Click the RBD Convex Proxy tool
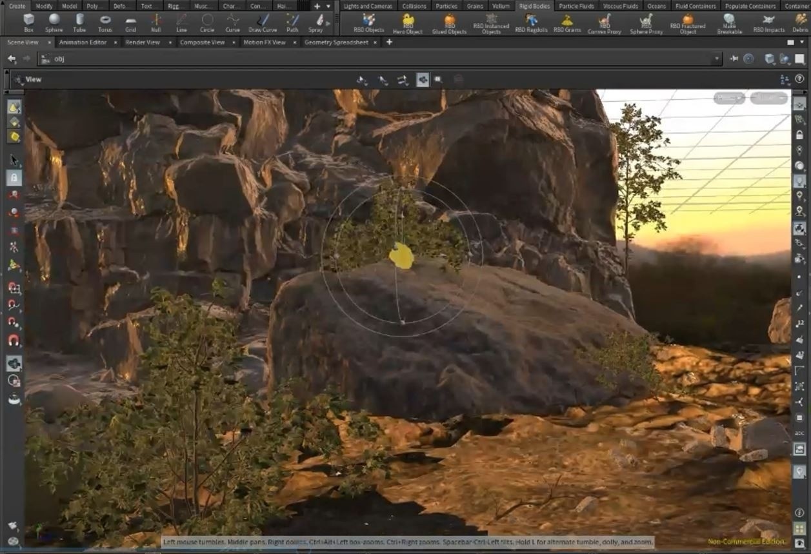The image size is (811, 554). coord(605,23)
